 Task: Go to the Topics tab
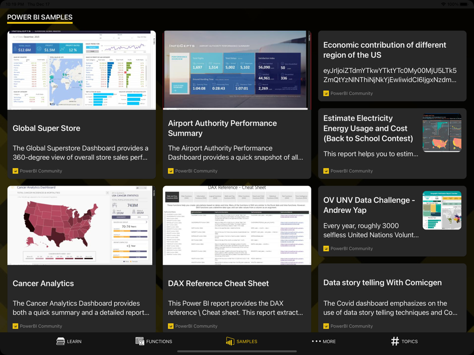[x=404, y=341]
